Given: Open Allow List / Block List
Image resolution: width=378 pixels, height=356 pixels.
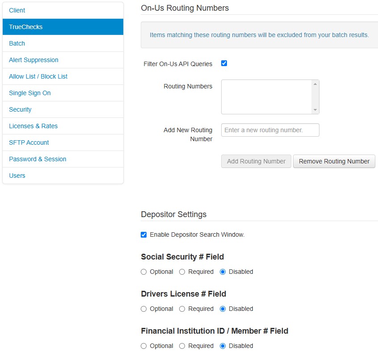Looking at the screenshot, I should point(63,76).
